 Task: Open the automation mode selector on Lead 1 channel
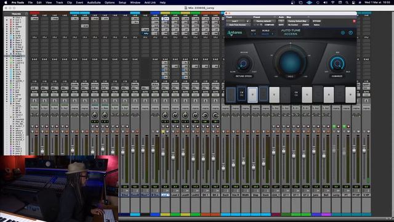[x=165, y=94]
